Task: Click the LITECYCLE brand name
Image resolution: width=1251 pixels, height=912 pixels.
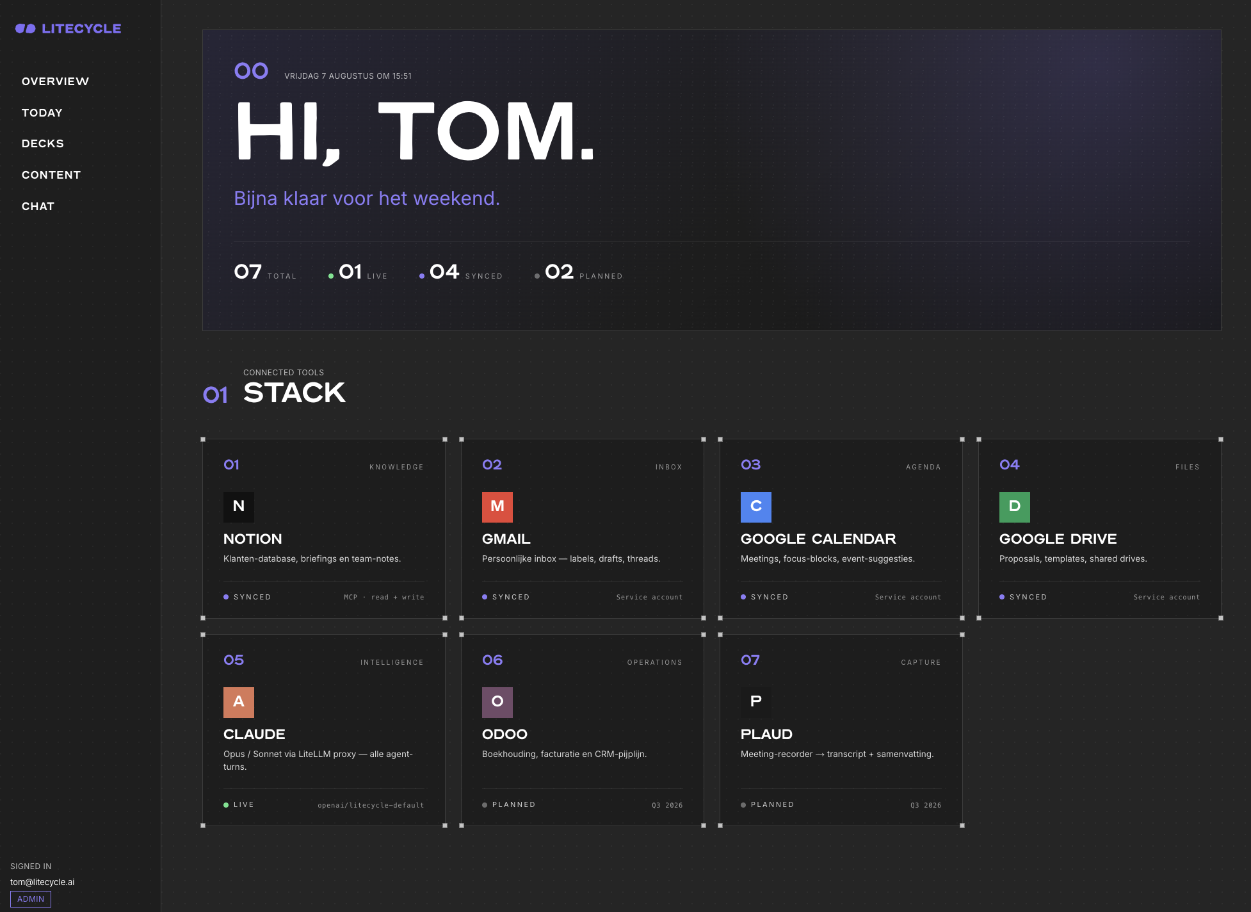Action: [x=81, y=29]
